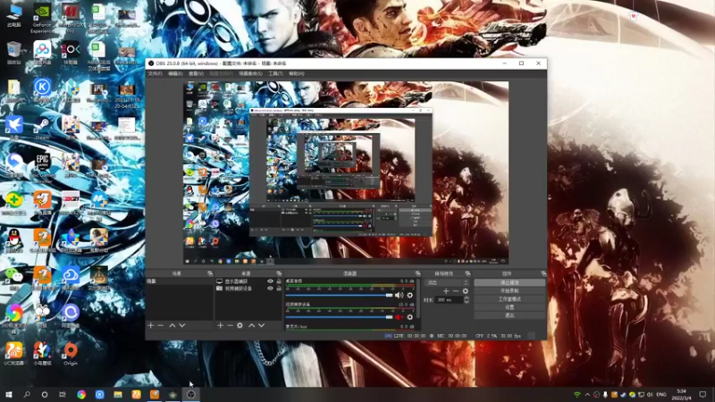Remove a scene transition with the minus icon

click(456, 291)
